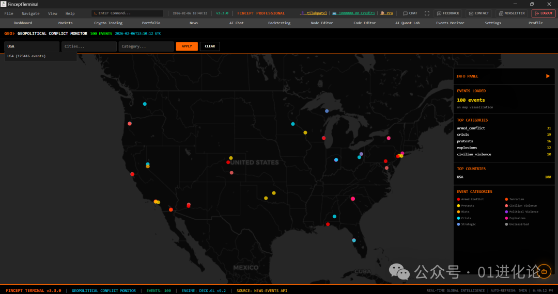558x294 pixels.
Task: Click the Cities filter field
Action: pos(89,46)
